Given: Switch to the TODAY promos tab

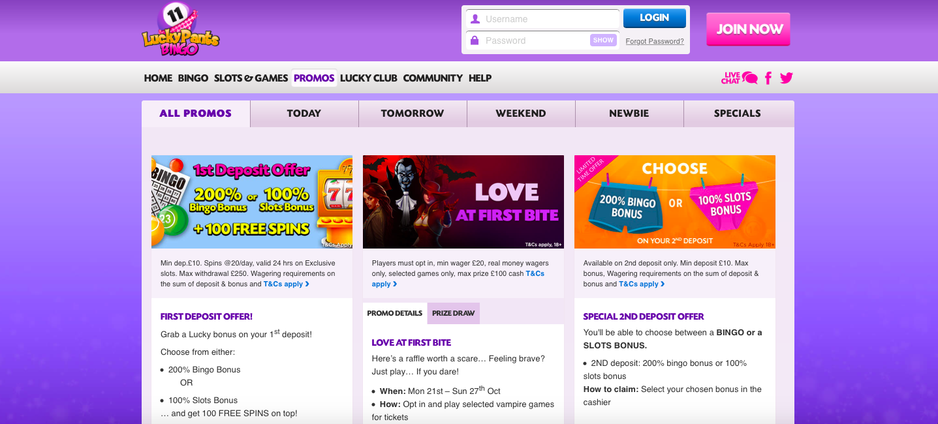Looking at the screenshot, I should pyautogui.click(x=304, y=114).
